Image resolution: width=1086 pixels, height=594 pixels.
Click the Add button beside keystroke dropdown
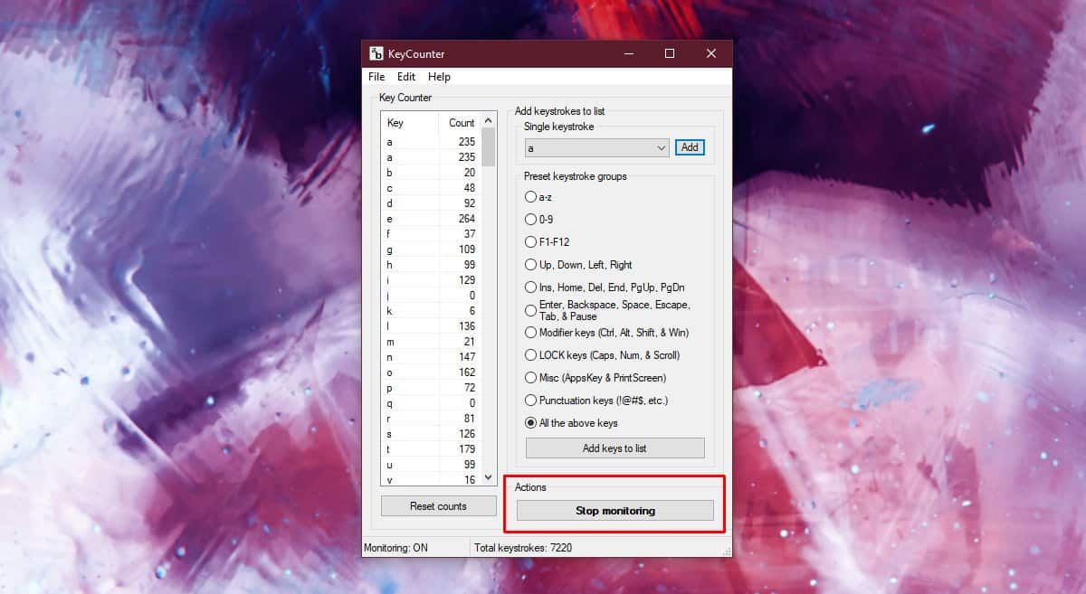(x=690, y=147)
